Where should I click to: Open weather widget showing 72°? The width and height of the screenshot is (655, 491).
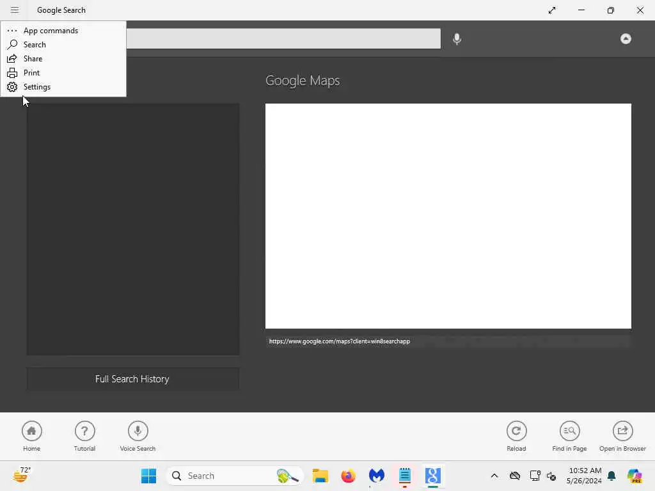[22, 475]
